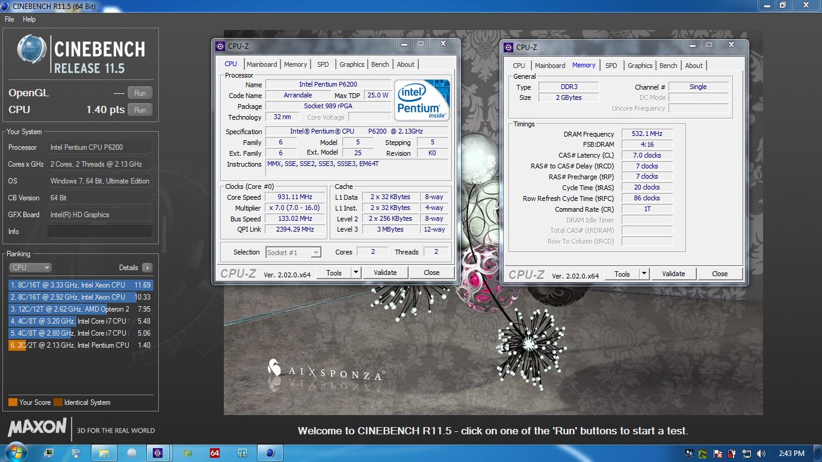Click the green G tray icon
Viewport: 822px width, 462px height.
[x=703, y=454]
